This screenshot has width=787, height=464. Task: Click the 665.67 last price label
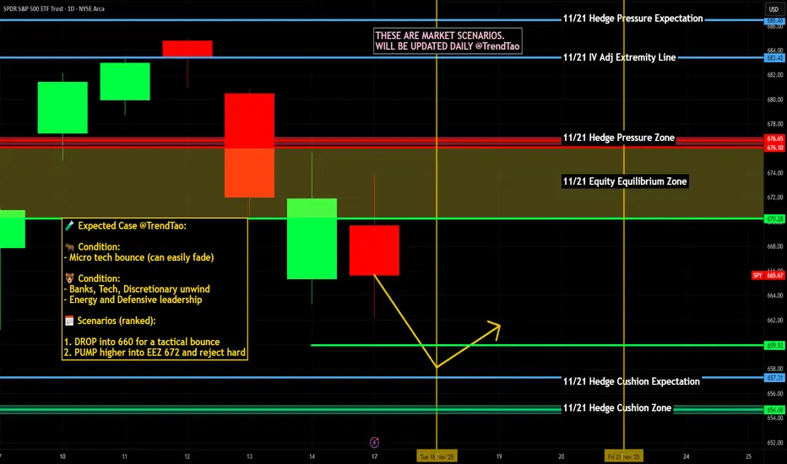pos(775,275)
